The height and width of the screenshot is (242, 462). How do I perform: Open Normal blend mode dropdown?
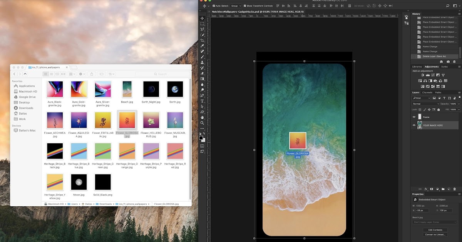[x=426, y=104]
